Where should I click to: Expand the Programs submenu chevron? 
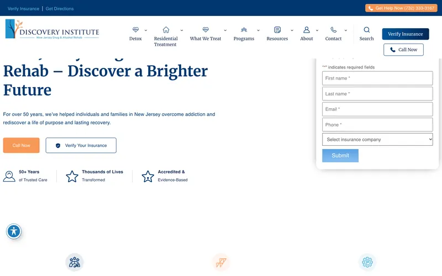[258, 30]
